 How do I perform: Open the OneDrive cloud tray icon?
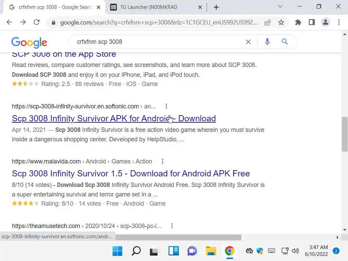click(249, 251)
